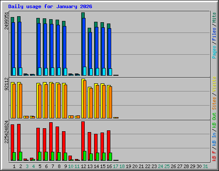Image resolution: width=219 pixels, height=171 pixels.
Task: Select the day 5 orange Sites bar
Action: [x=40, y=101]
